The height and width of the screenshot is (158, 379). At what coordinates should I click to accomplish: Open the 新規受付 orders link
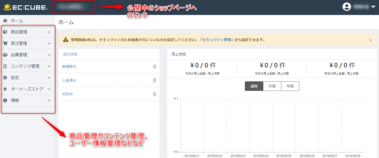coord(69,66)
